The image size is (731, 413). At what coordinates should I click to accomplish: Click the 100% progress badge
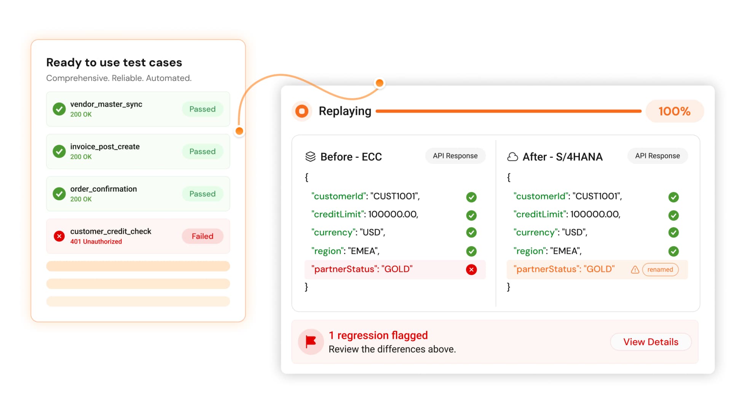[674, 111]
